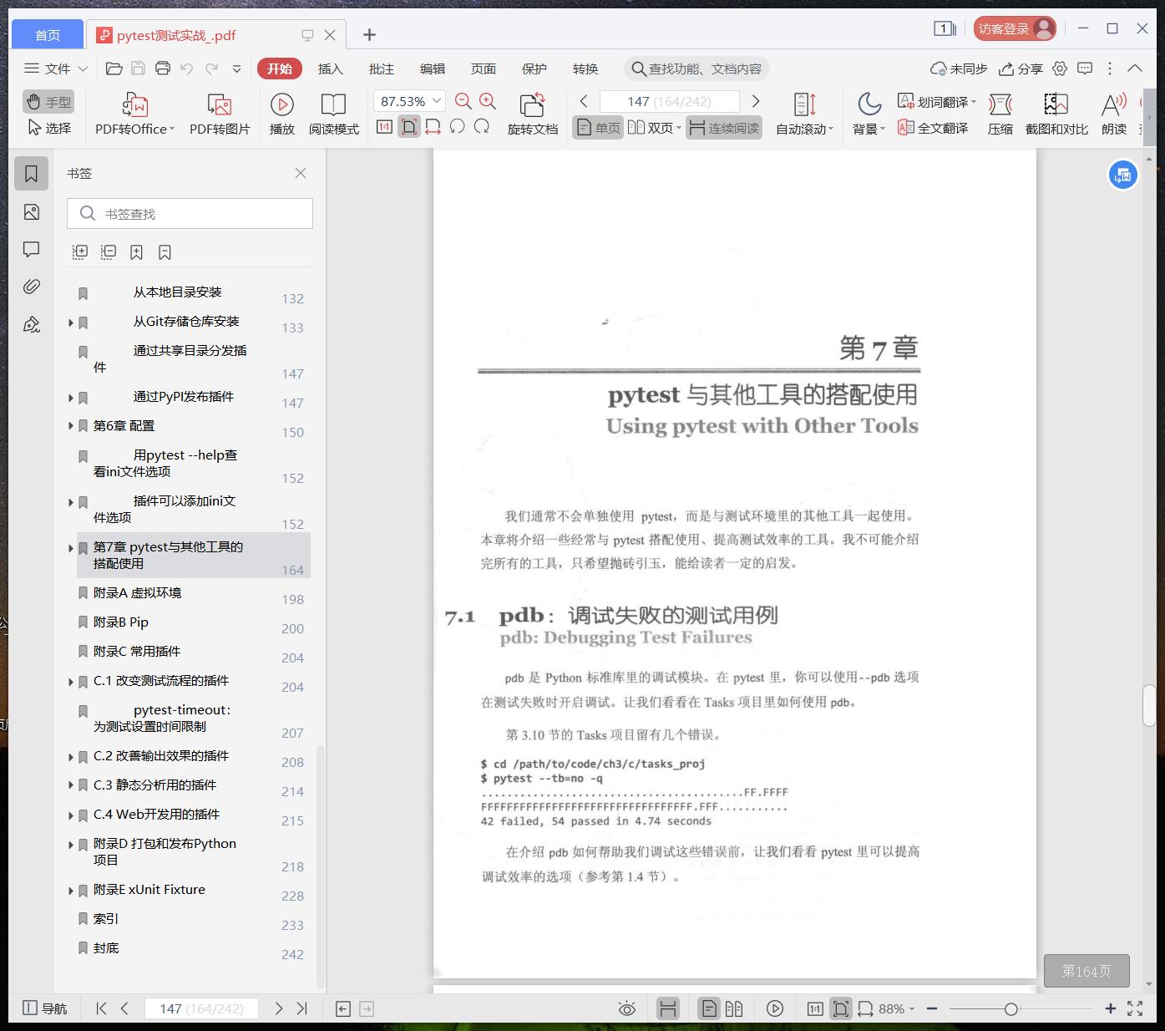Click the 分享 share button

[1021, 69]
